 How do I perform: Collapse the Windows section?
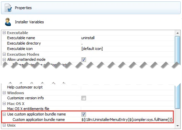[4, 93]
